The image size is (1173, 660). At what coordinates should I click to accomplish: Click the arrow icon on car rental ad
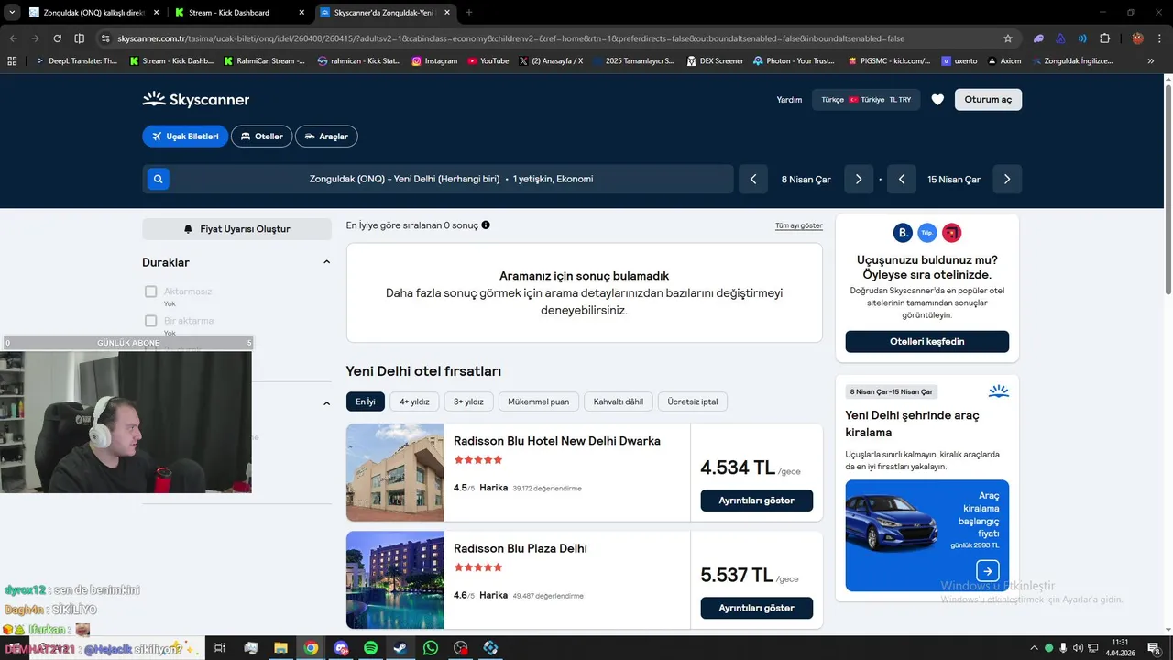click(987, 570)
